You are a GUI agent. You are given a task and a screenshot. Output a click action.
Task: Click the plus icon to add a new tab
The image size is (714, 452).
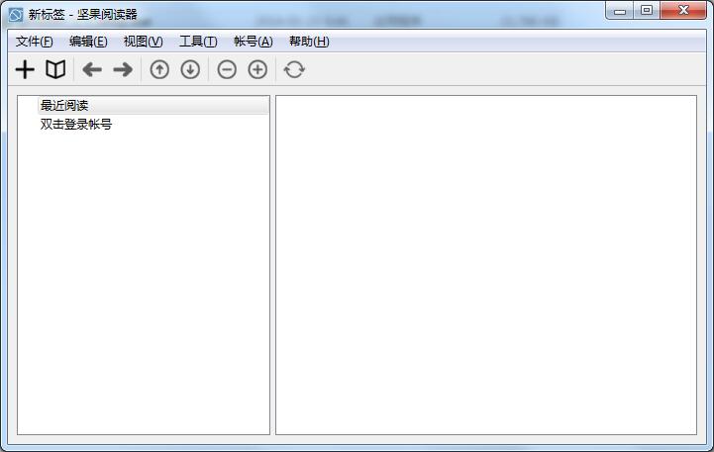25,69
